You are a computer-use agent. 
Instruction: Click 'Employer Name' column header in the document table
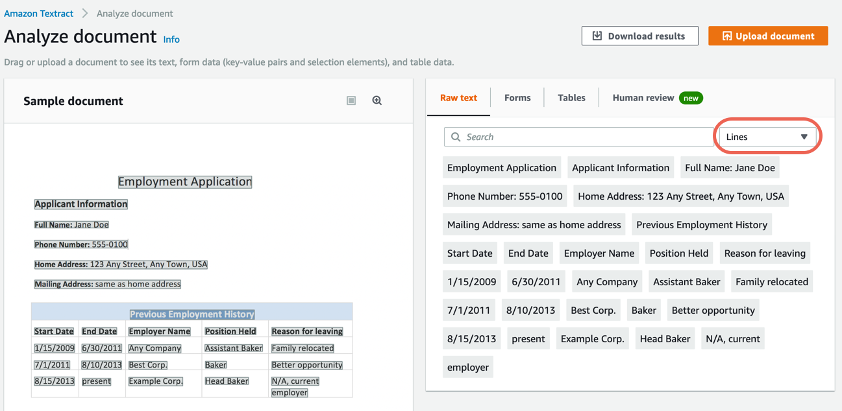click(x=160, y=331)
